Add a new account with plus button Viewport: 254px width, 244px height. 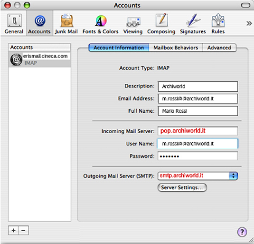coord(13,230)
